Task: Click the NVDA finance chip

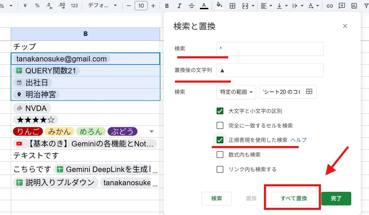Action: pyautogui.click(x=32, y=108)
